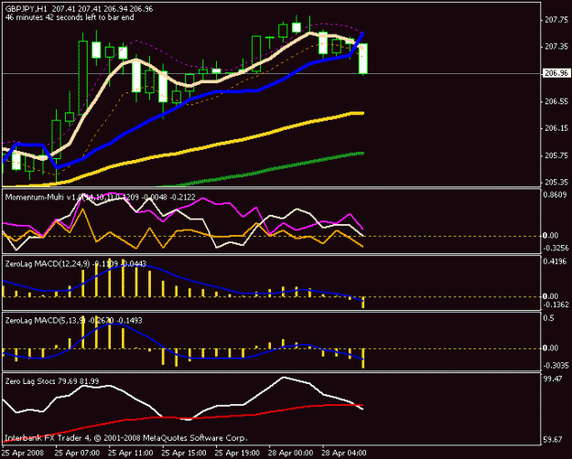Click the current price label 206.96
This screenshot has height=459, width=572.
[556, 73]
